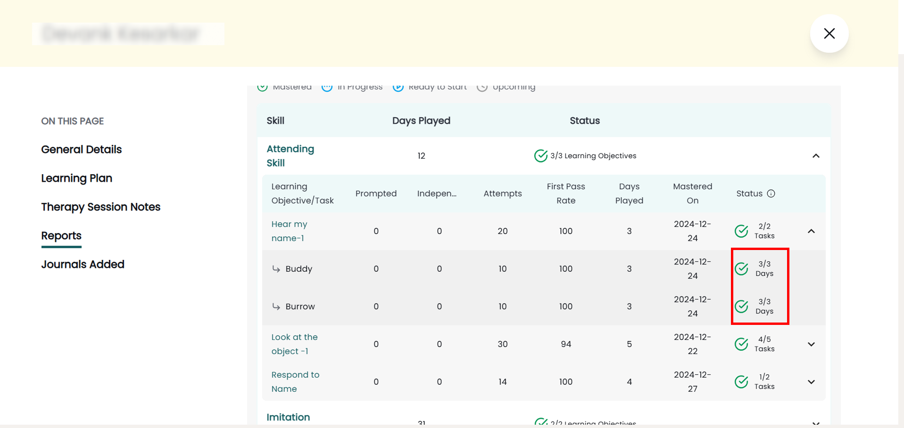
Task: Click 3/3 Days status in Buddy row
Action: click(x=764, y=269)
